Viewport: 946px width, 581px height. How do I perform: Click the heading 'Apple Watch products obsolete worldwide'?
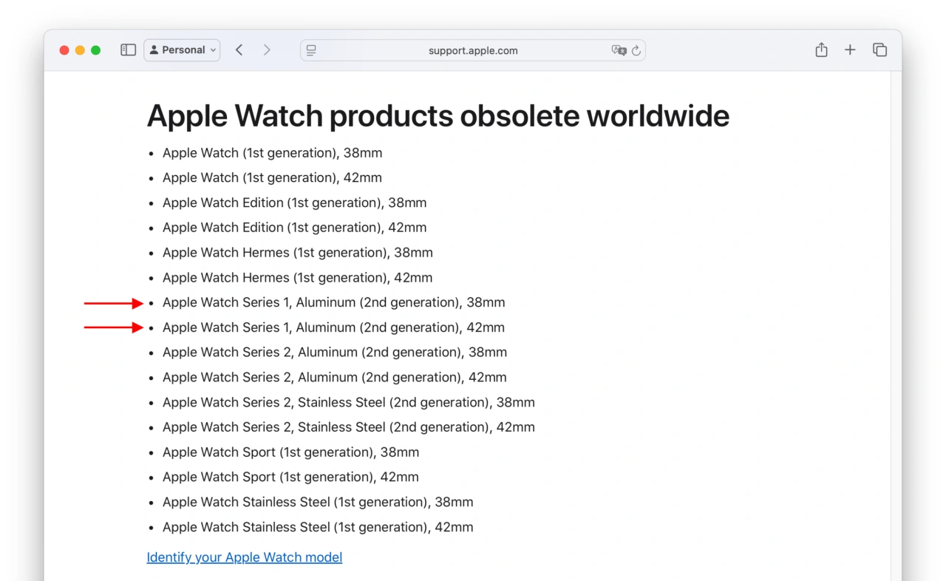tap(438, 115)
